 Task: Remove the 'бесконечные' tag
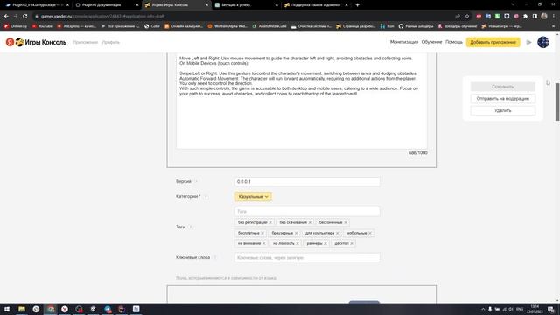346,222
